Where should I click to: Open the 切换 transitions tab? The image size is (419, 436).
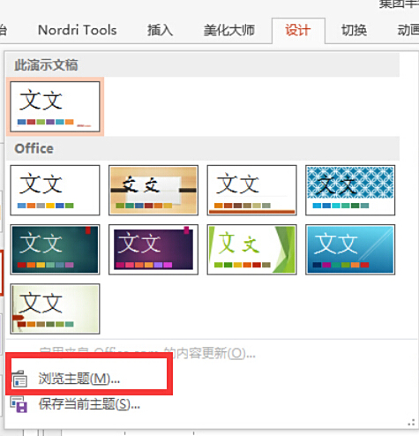pyautogui.click(x=354, y=30)
